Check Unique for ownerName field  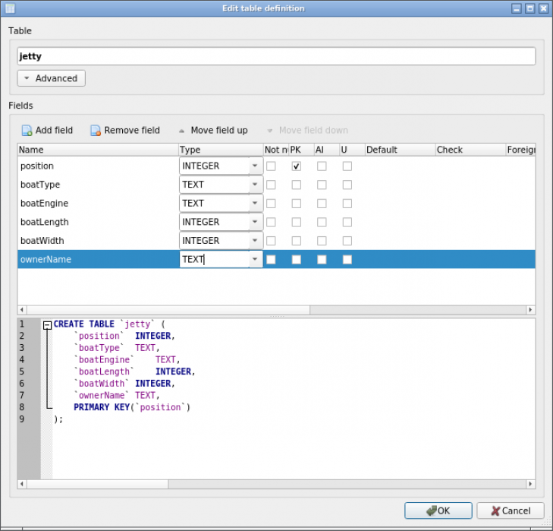click(347, 260)
